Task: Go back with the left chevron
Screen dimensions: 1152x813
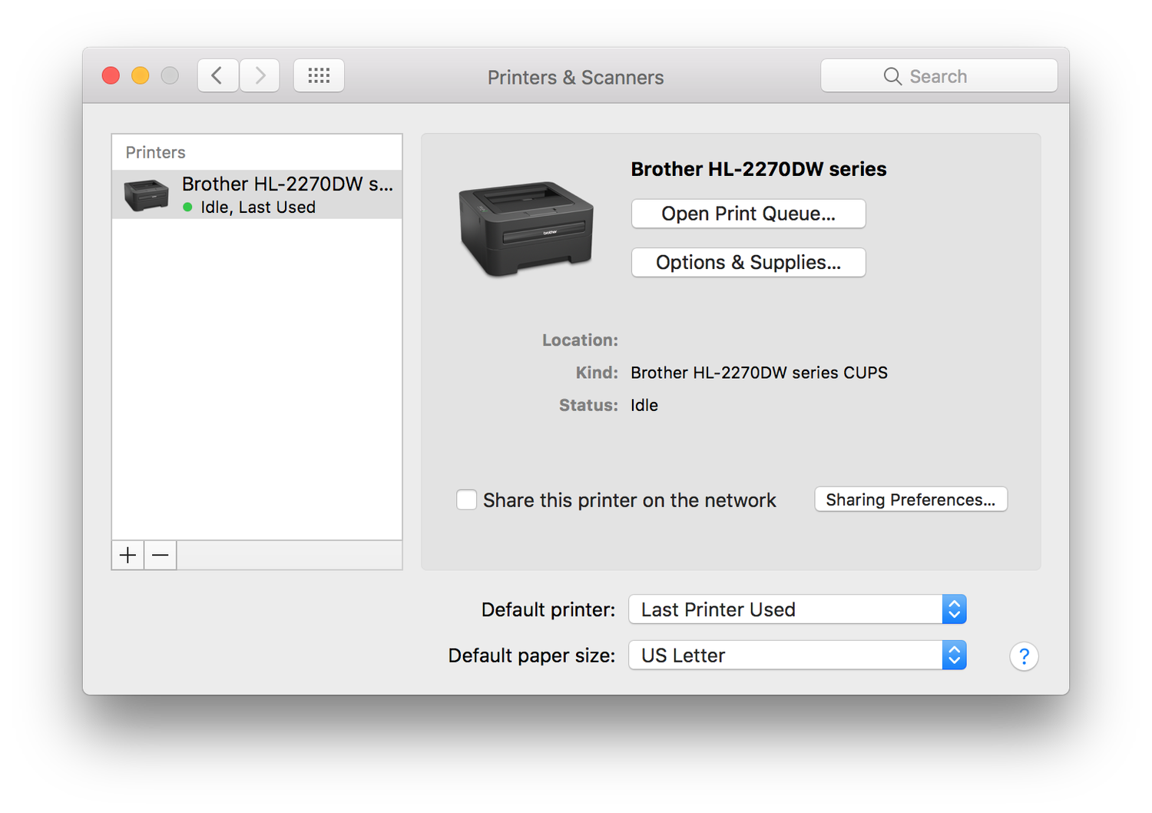Action: click(x=217, y=75)
